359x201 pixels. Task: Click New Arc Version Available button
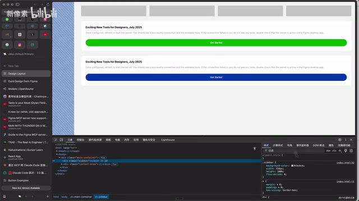tap(26, 188)
